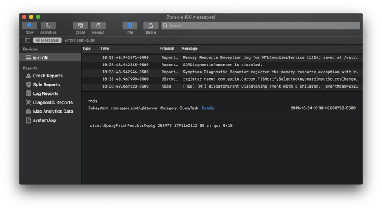Select the Symptoms Diagnostic Reporter rejected message
382x210 pixels.
click(222, 72)
